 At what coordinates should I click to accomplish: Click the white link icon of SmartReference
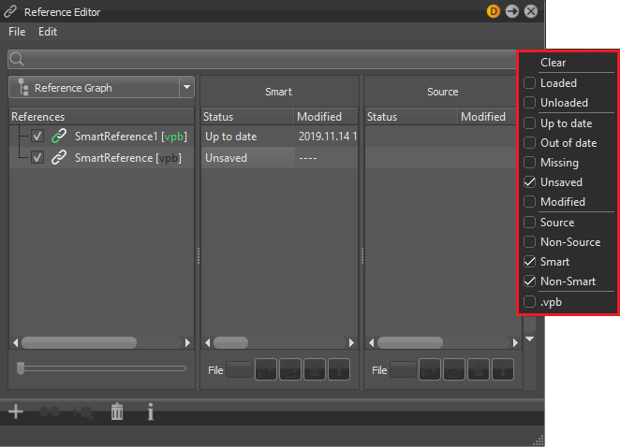59,157
